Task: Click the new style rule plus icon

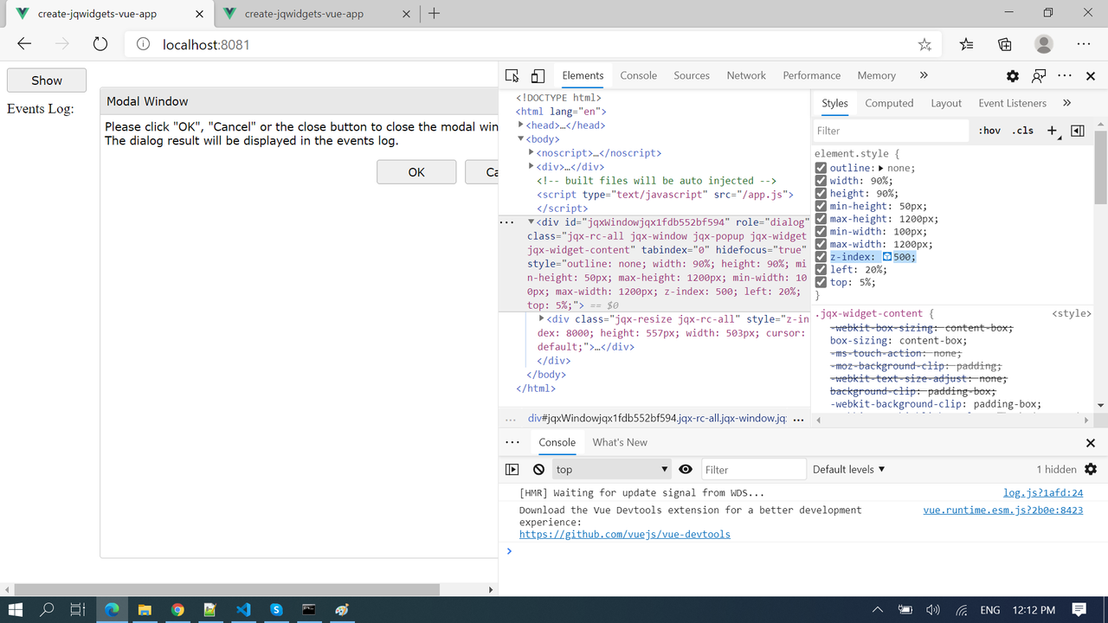Action: click(1053, 131)
